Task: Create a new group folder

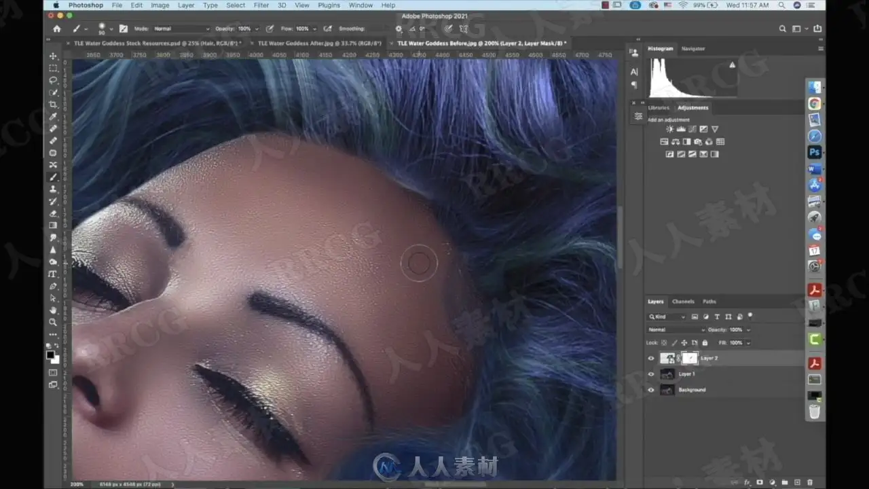Action: 785,482
